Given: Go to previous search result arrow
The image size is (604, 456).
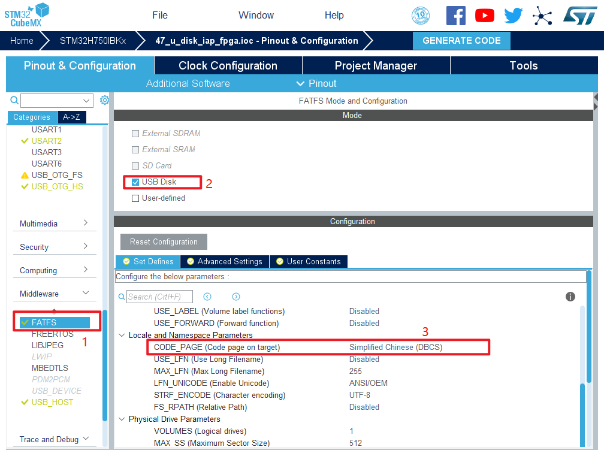Looking at the screenshot, I should 207,297.
